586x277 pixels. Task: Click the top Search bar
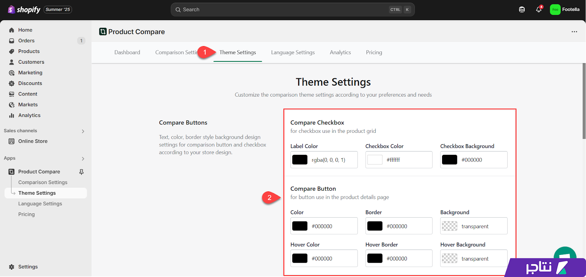pyautogui.click(x=293, y=10)
